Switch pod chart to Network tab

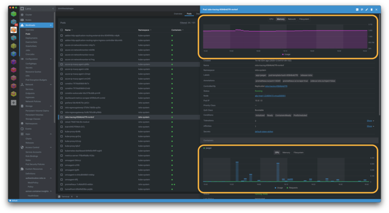click(292, 19)
